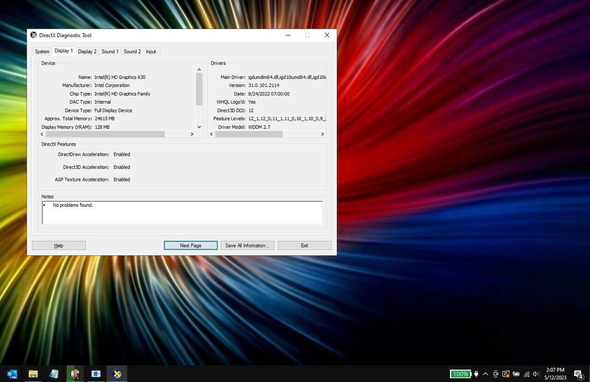Click the display sync tray icon with orange dot
This screenshot has width=590, height=382.
coord(506,374)
